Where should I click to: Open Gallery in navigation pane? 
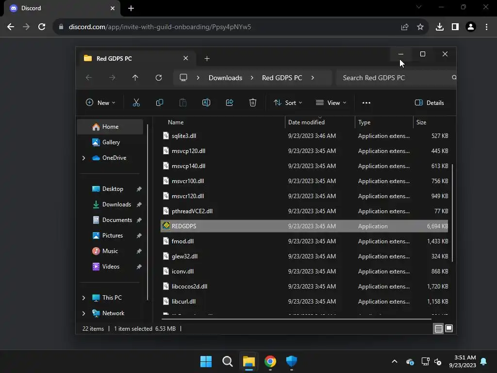110,142
